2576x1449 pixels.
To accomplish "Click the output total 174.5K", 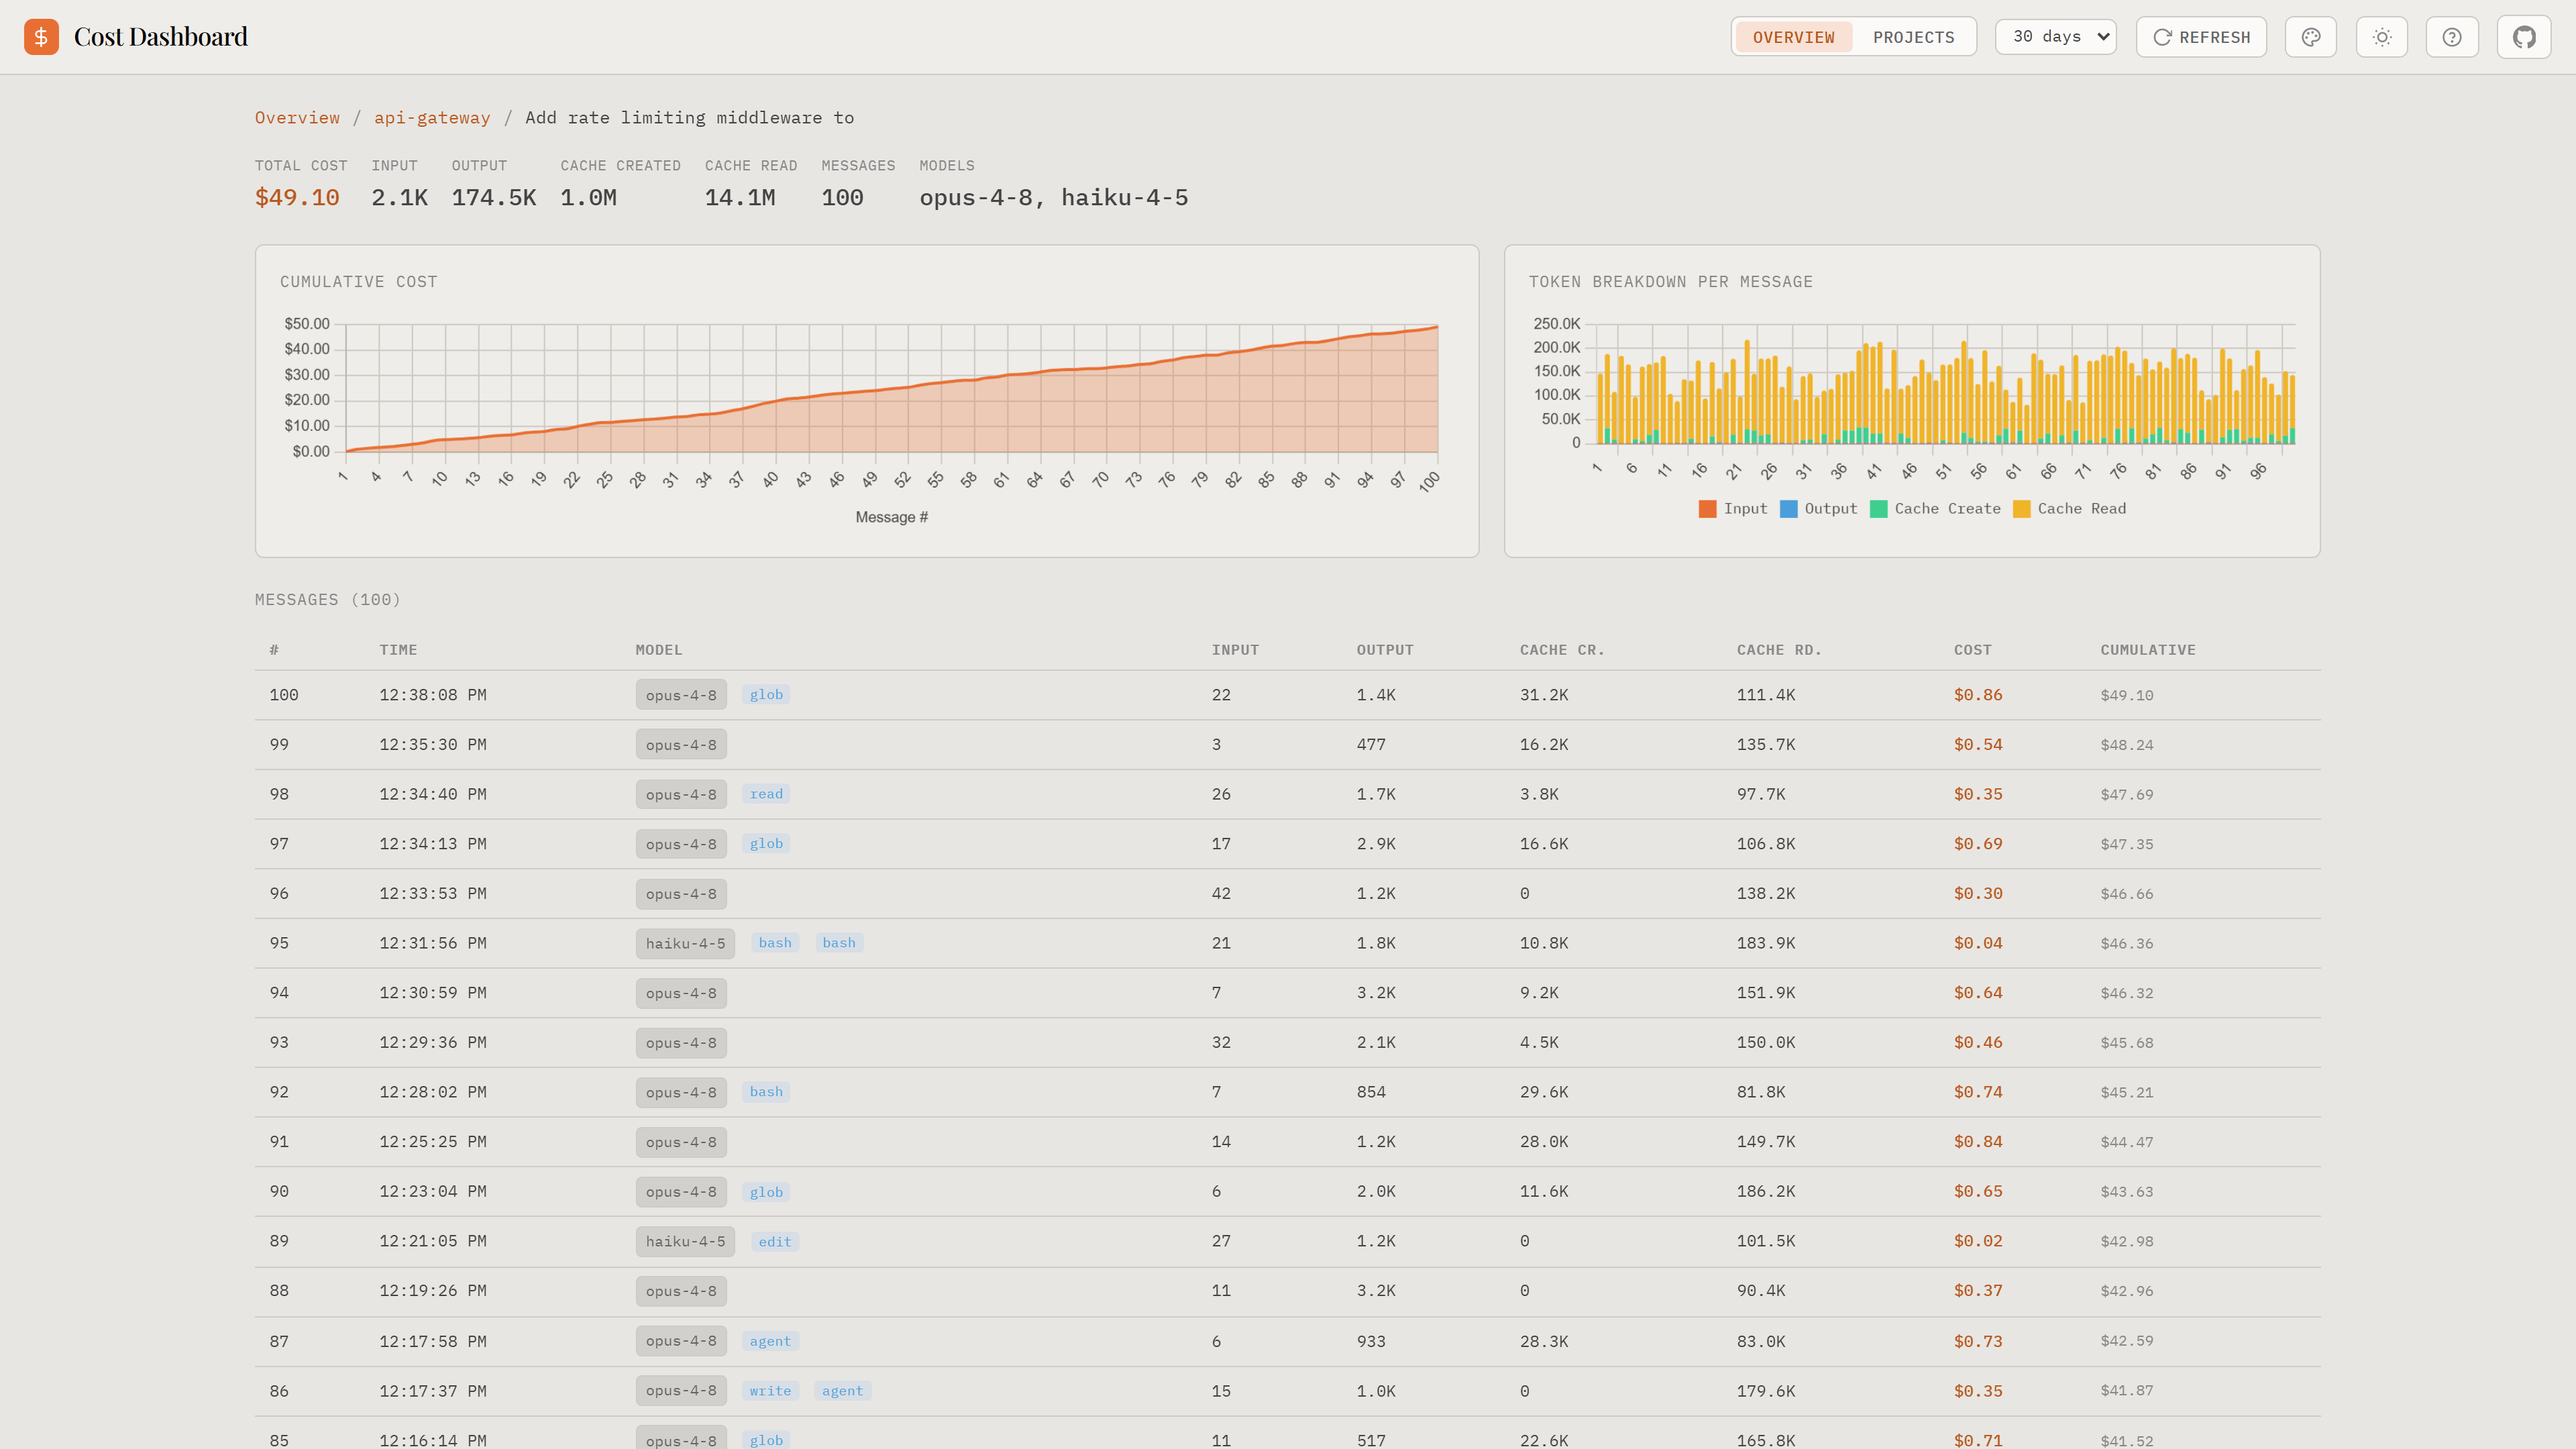I will (x=494, y=198).
